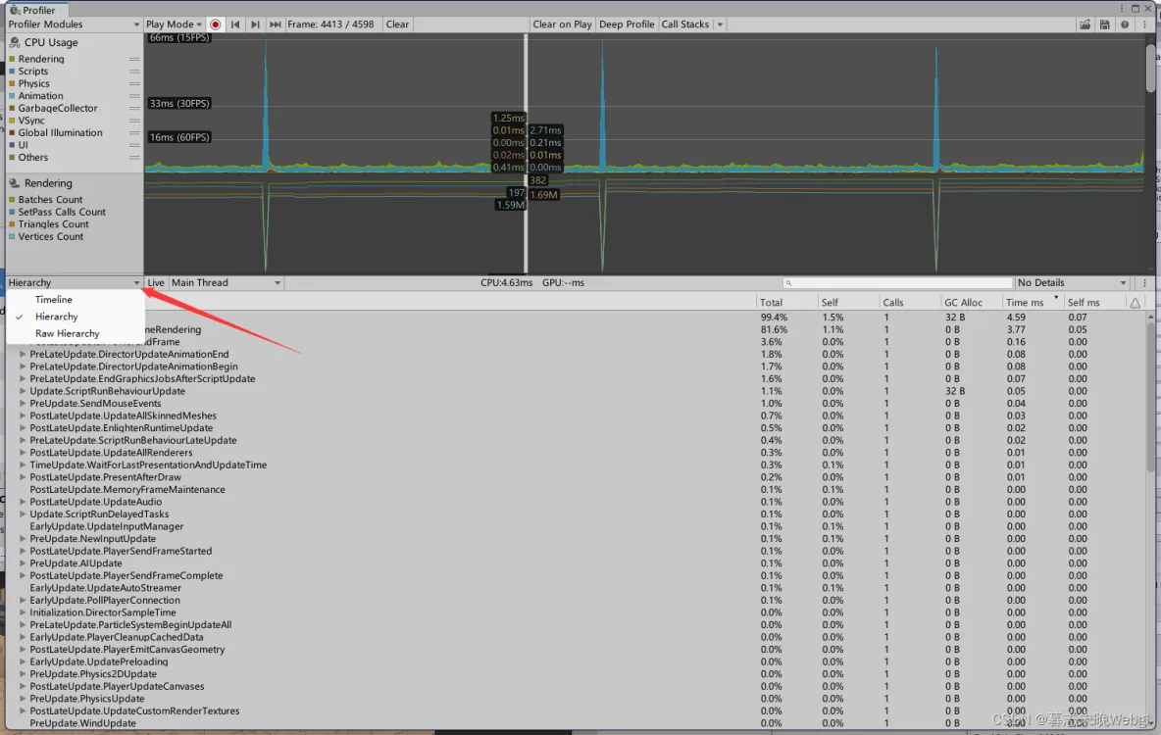Grab VSync category reorder handle
Screen dimensions: 1161x735
point(134,121)
